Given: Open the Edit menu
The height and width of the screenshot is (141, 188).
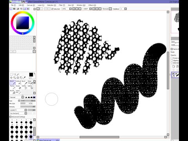Looking at the screenshot, I should pos(21,5).
